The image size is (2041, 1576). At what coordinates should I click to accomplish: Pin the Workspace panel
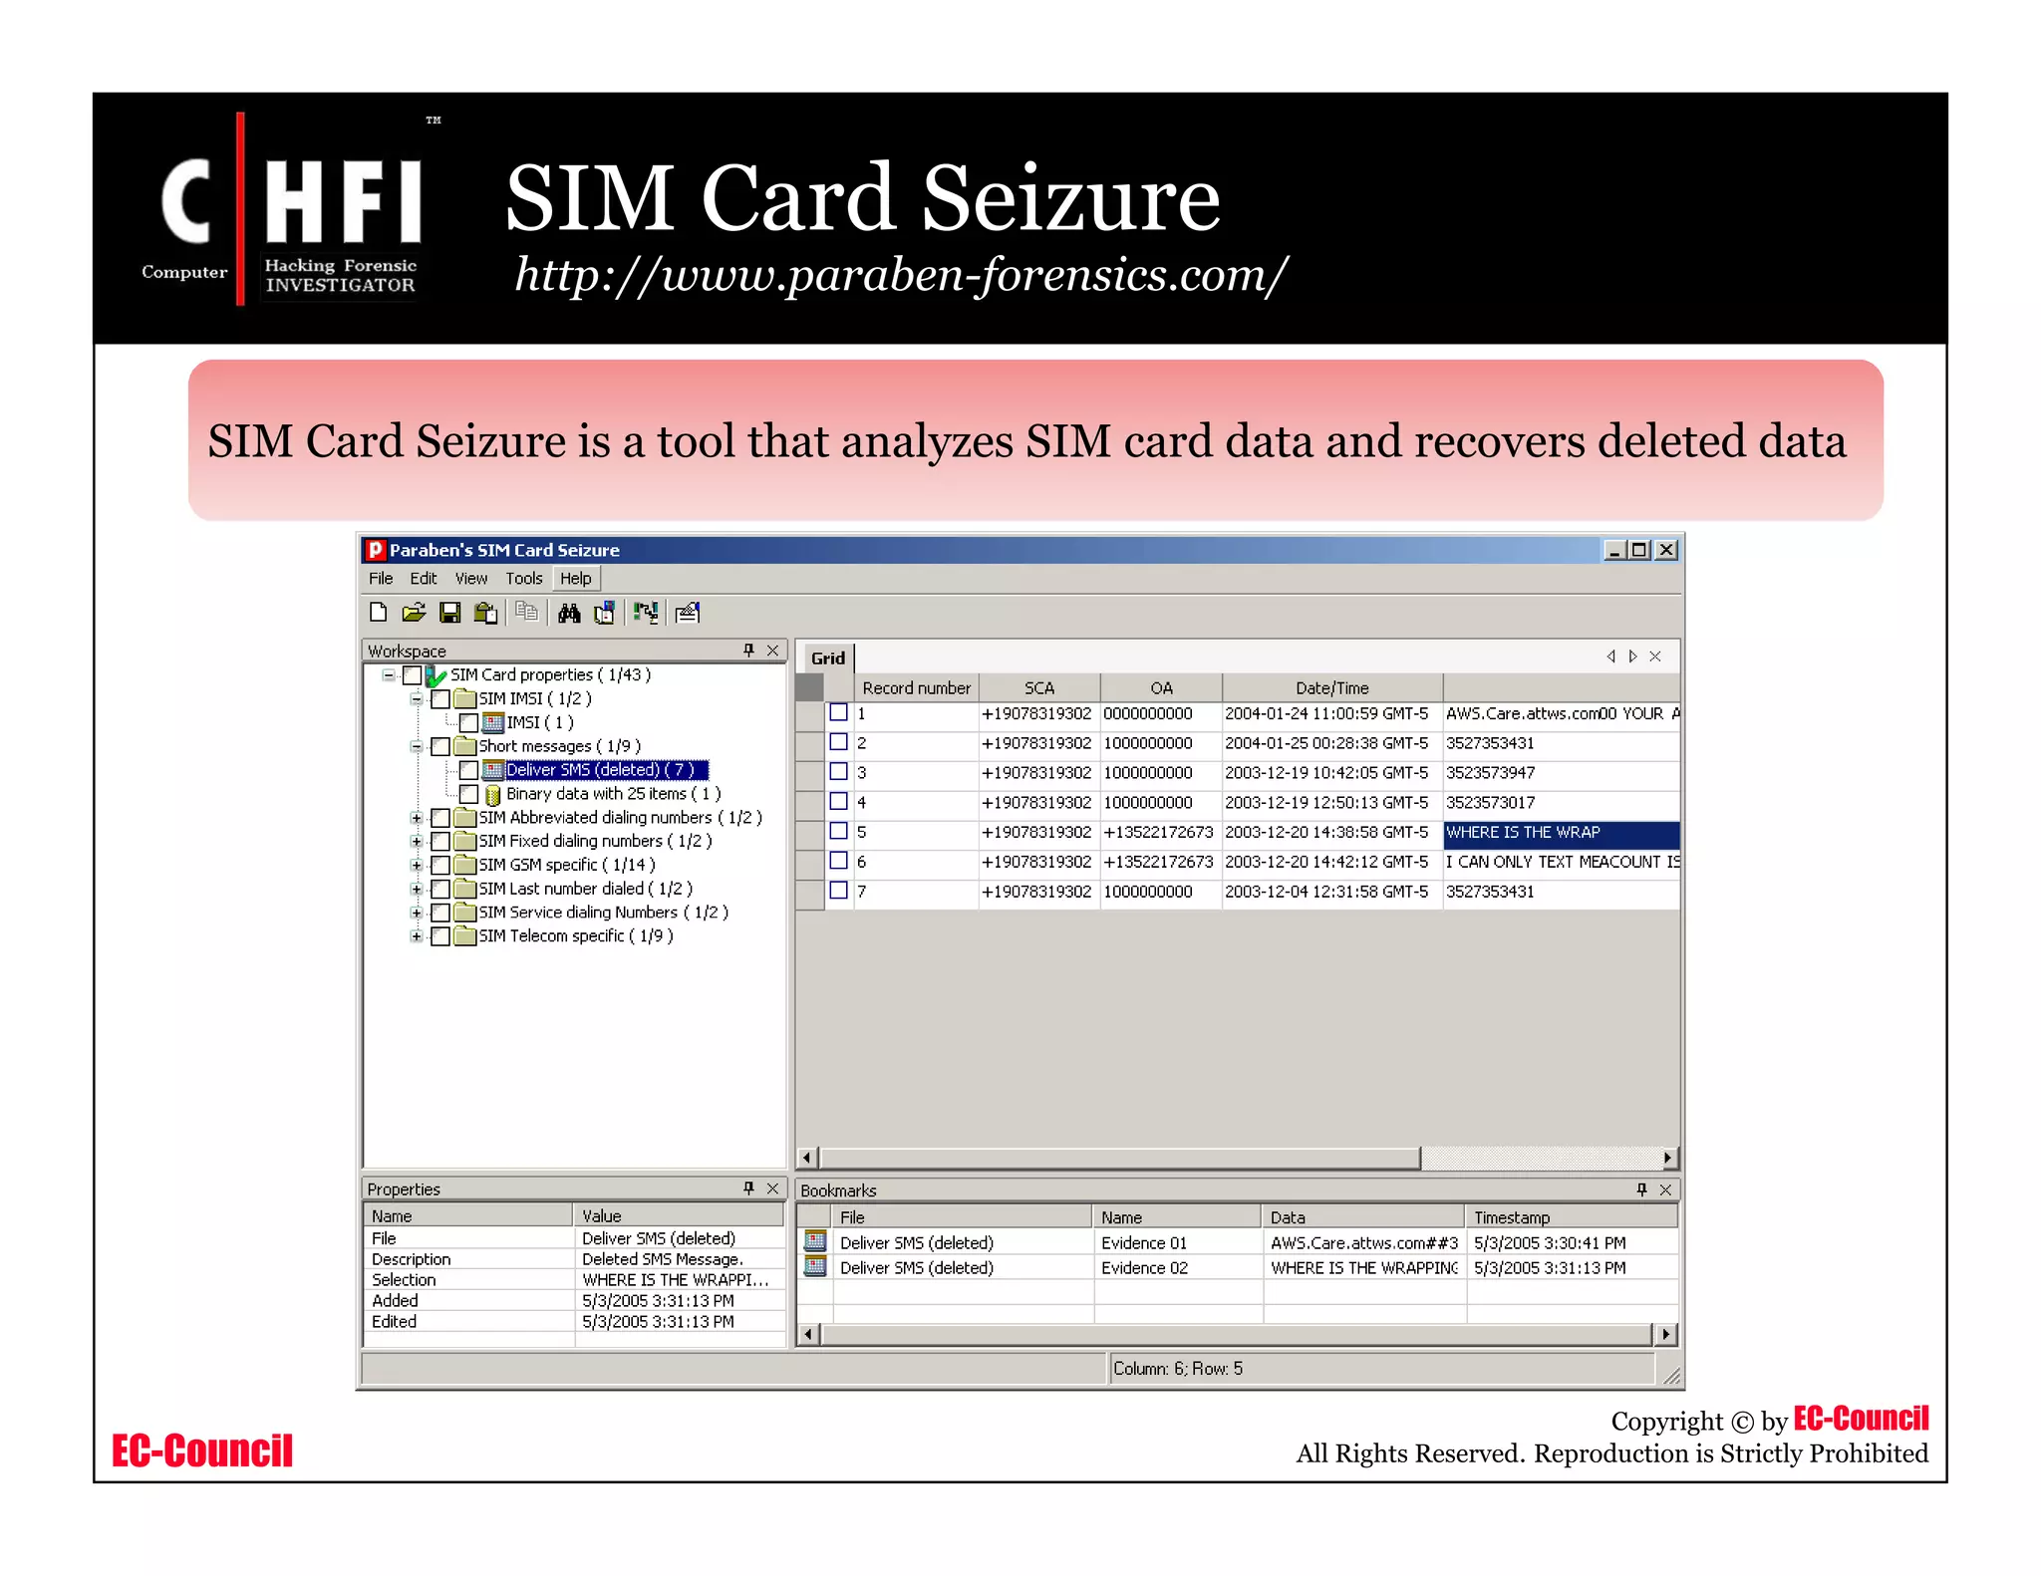749,651
